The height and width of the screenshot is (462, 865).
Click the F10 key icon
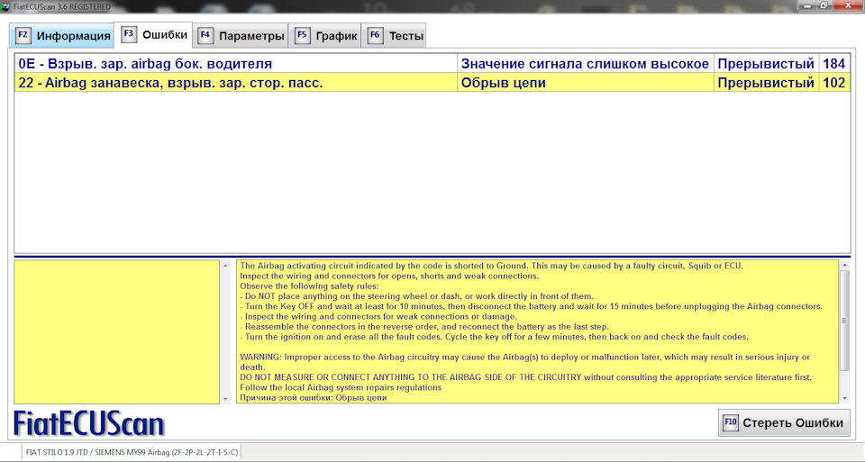[731, 423]
